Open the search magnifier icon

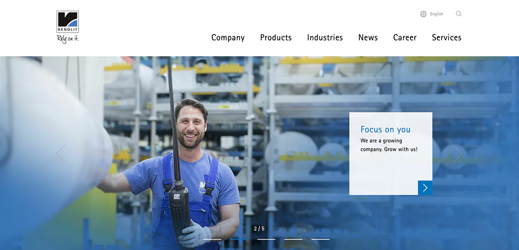tap(458, 14)
